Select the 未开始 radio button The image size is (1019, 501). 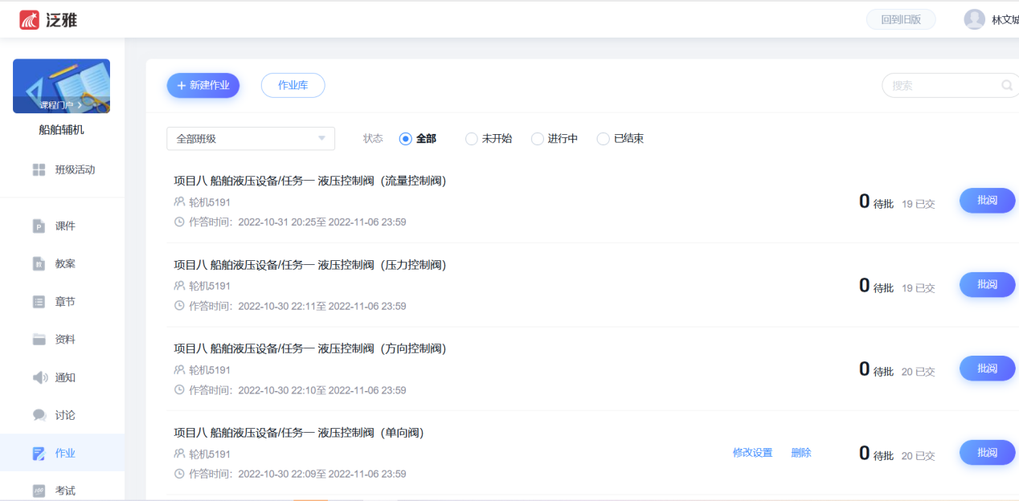click(x=472, y=139)
